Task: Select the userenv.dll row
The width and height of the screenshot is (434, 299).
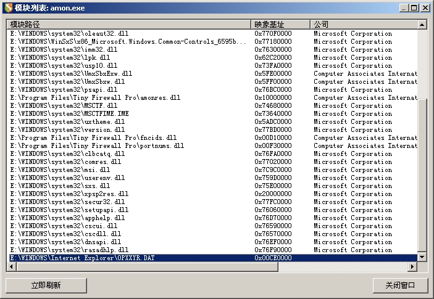Action: 212,178
